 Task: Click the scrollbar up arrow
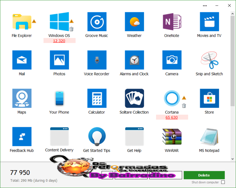point(233,14)
